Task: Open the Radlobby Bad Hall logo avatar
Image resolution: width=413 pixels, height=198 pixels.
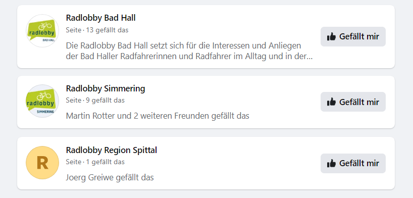Action: 42,31
